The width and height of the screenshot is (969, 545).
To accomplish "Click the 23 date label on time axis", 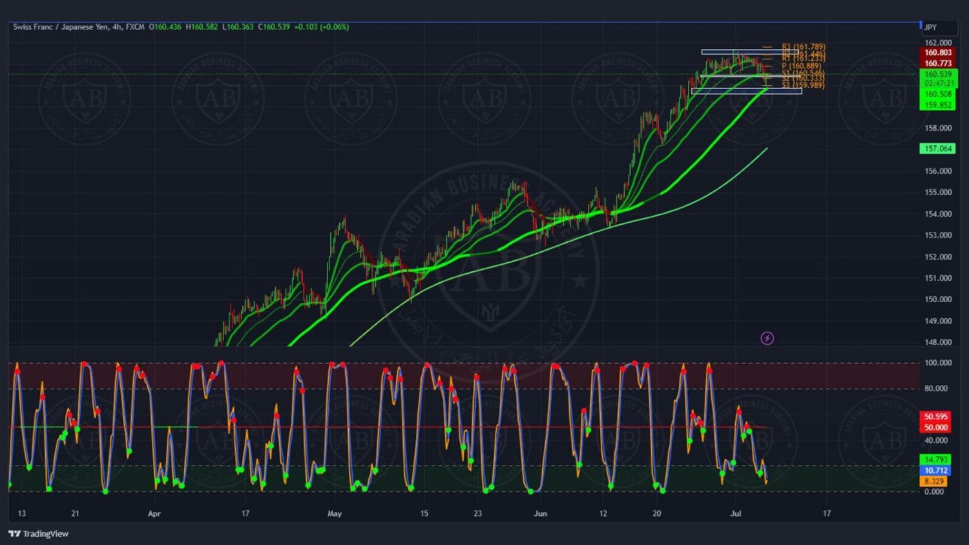I will pyautogui.click(x=477, y=514).
